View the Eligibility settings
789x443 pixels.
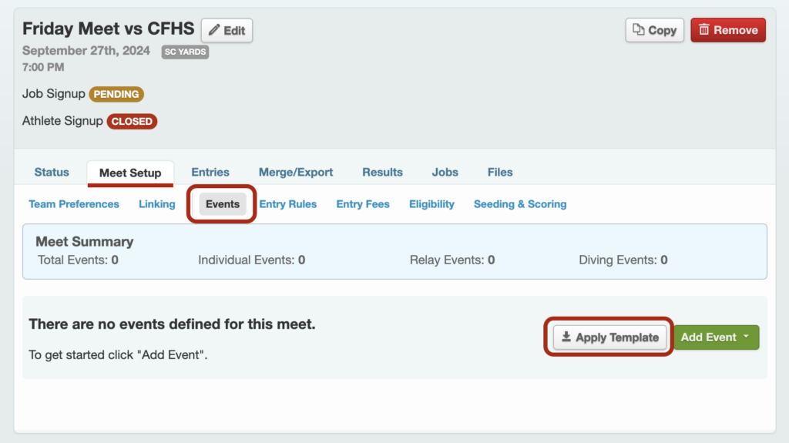pos(431,204)
